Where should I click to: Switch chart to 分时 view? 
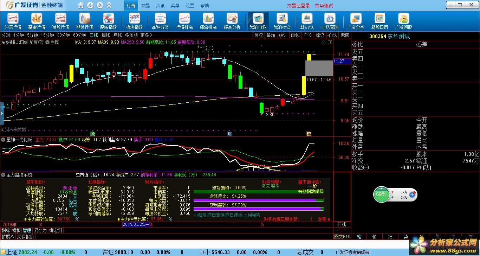coord(6,35)
